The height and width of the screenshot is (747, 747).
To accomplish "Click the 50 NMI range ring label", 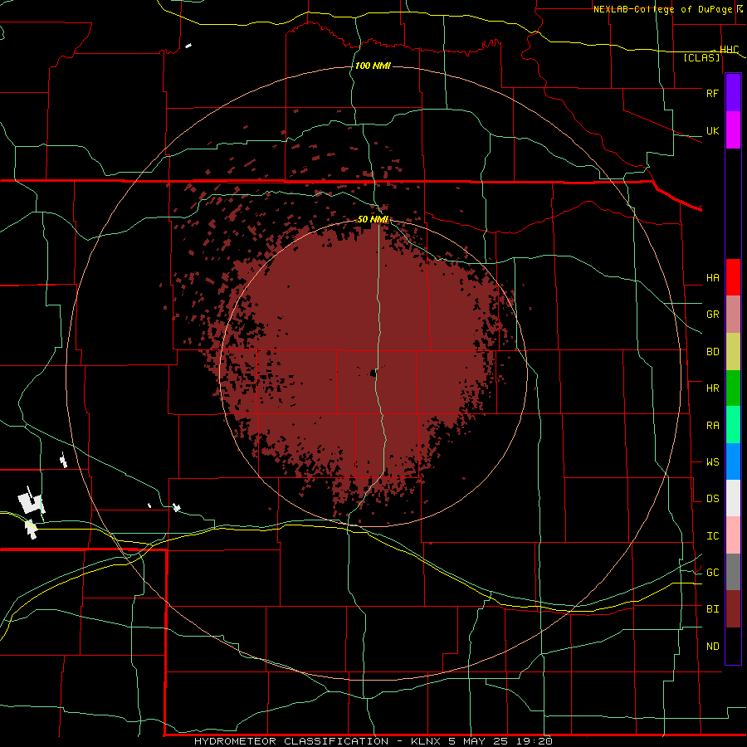I will coord(373,219).
